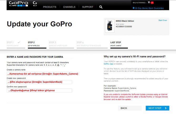
Task: Click the GoPro logo in header
Action: pyautogui.click(x=19, y=4)
